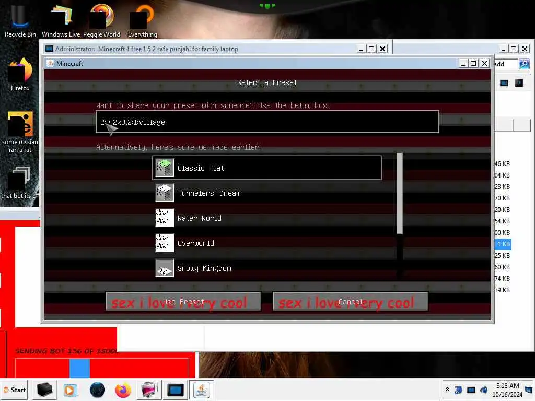Open the Recycle Bin desktop icon

pyautogui.click(x=20, y=20)
